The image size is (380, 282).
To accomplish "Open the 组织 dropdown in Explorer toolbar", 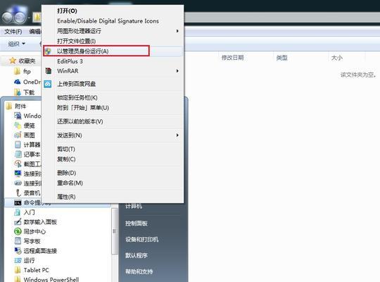I will 16,44.
